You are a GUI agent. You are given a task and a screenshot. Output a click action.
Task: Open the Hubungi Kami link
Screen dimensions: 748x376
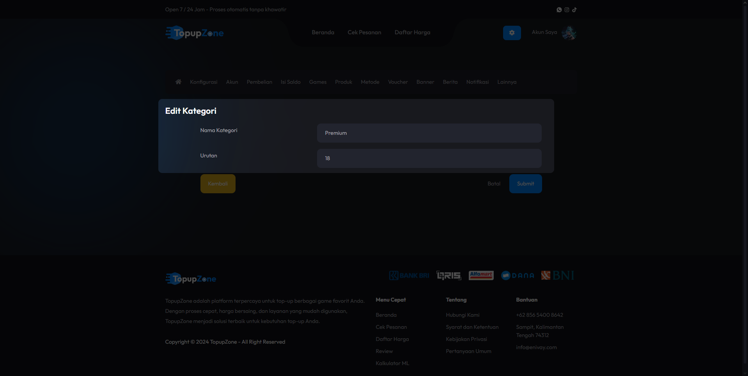[463, 315]
